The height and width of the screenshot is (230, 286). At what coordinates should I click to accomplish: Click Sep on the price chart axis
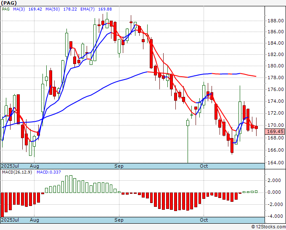click(119, 166)
